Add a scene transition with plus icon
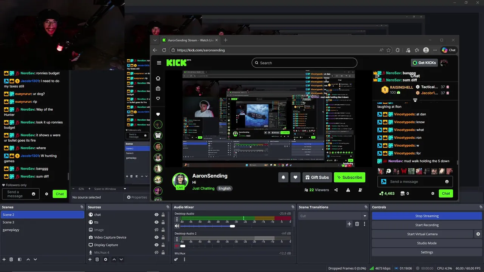484x272 pixels. [349, 224]
